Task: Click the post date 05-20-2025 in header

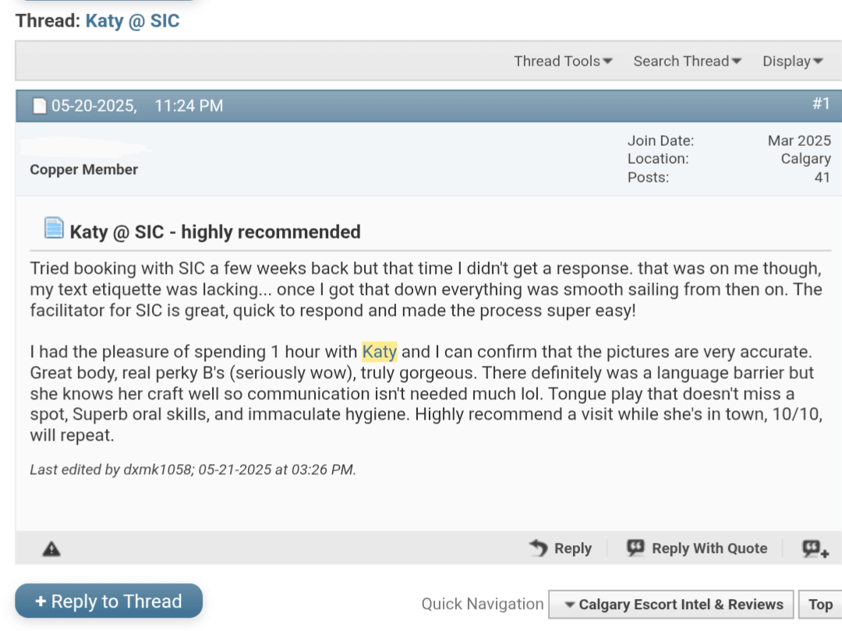Action: [x=94, y=106]
